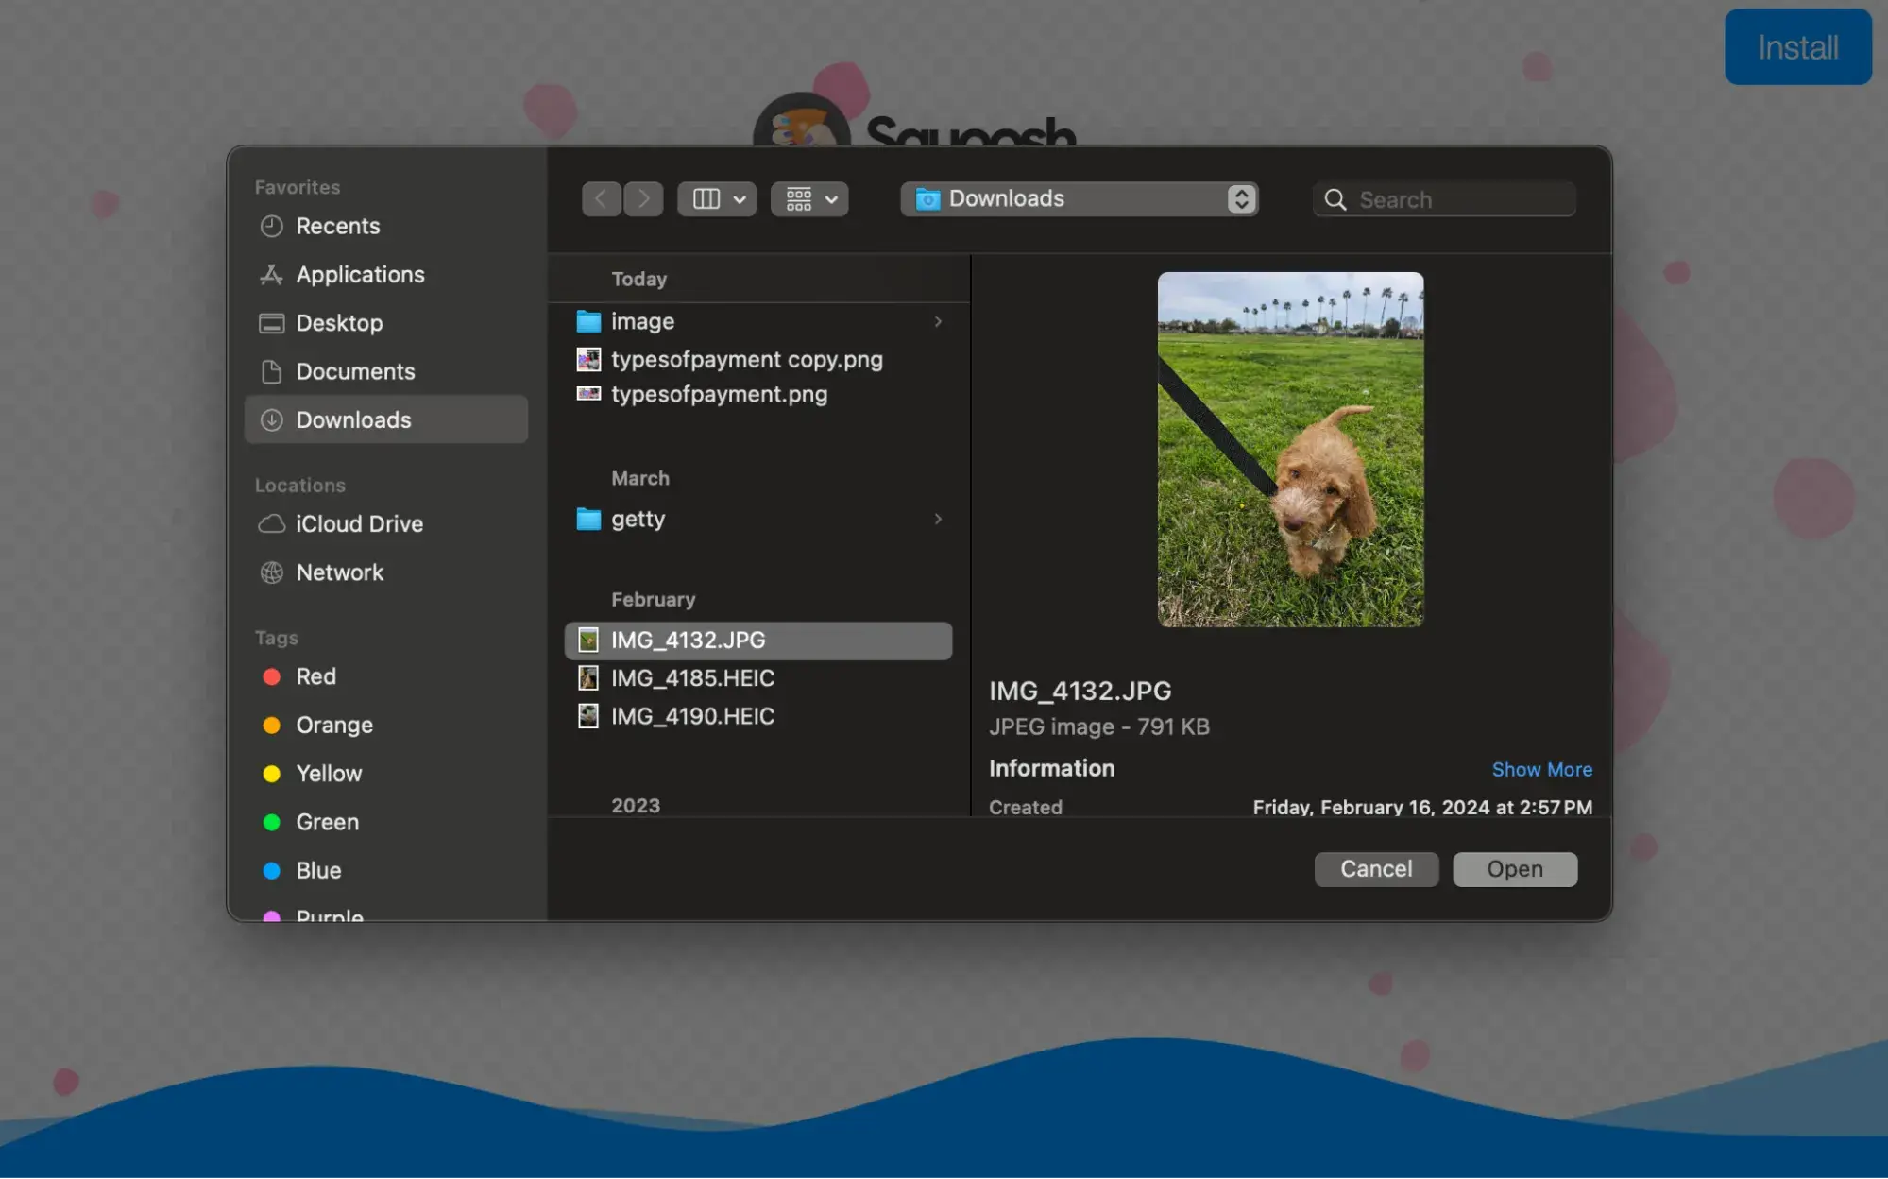Click the Network globe icon

271,572
